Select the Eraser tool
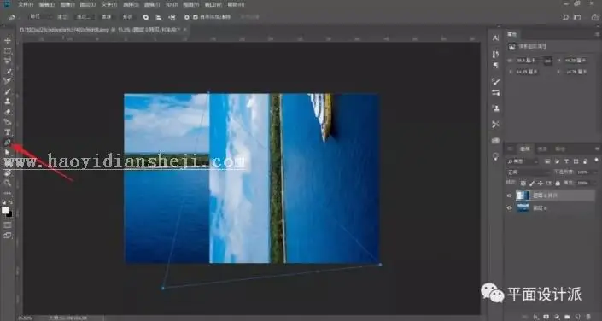Viewport: 602px width, 321px height. click(8, 112)
